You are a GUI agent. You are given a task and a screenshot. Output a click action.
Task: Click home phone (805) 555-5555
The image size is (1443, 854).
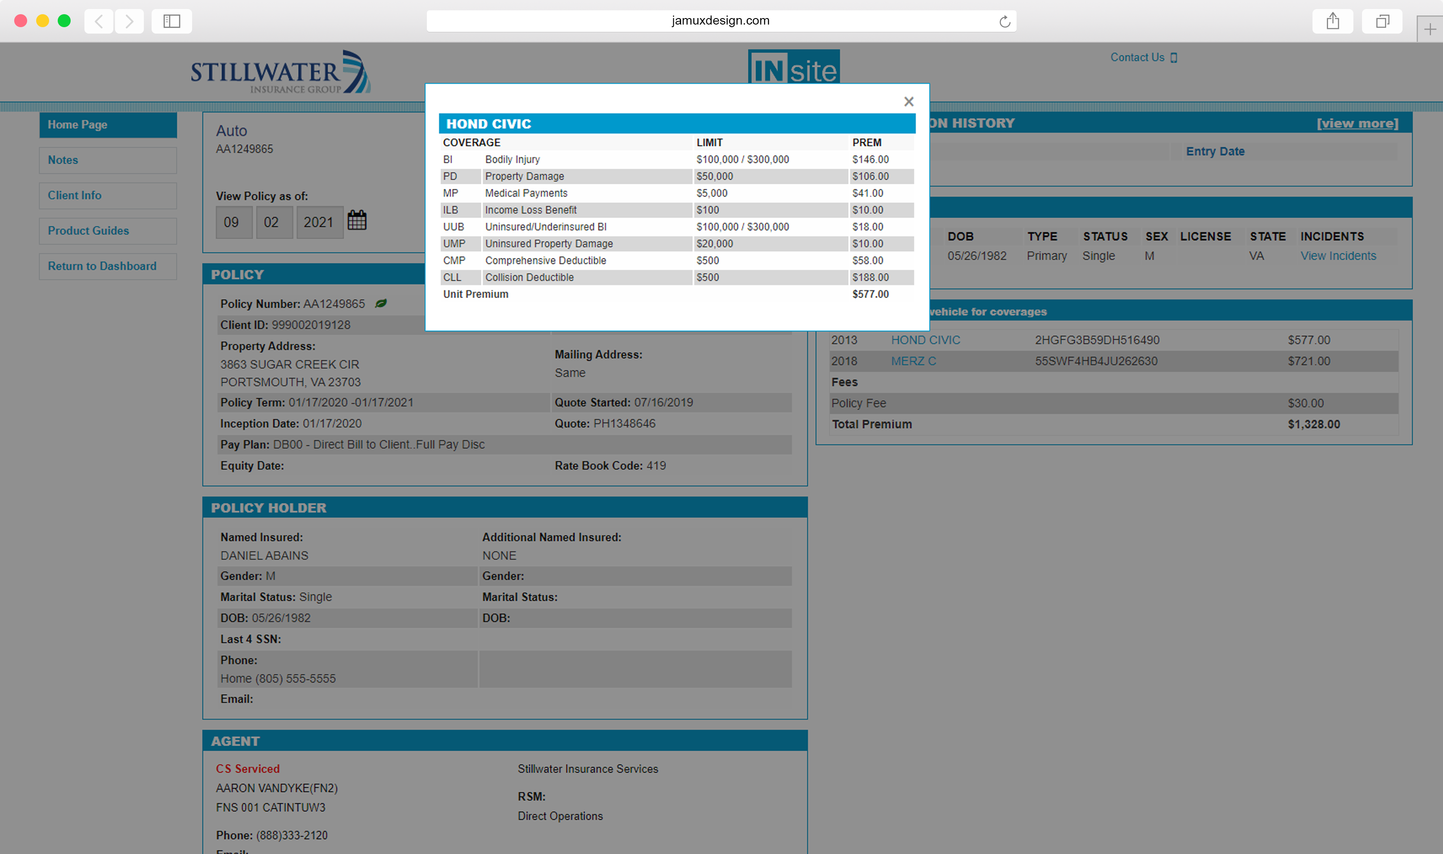click(x=295, y=679)
